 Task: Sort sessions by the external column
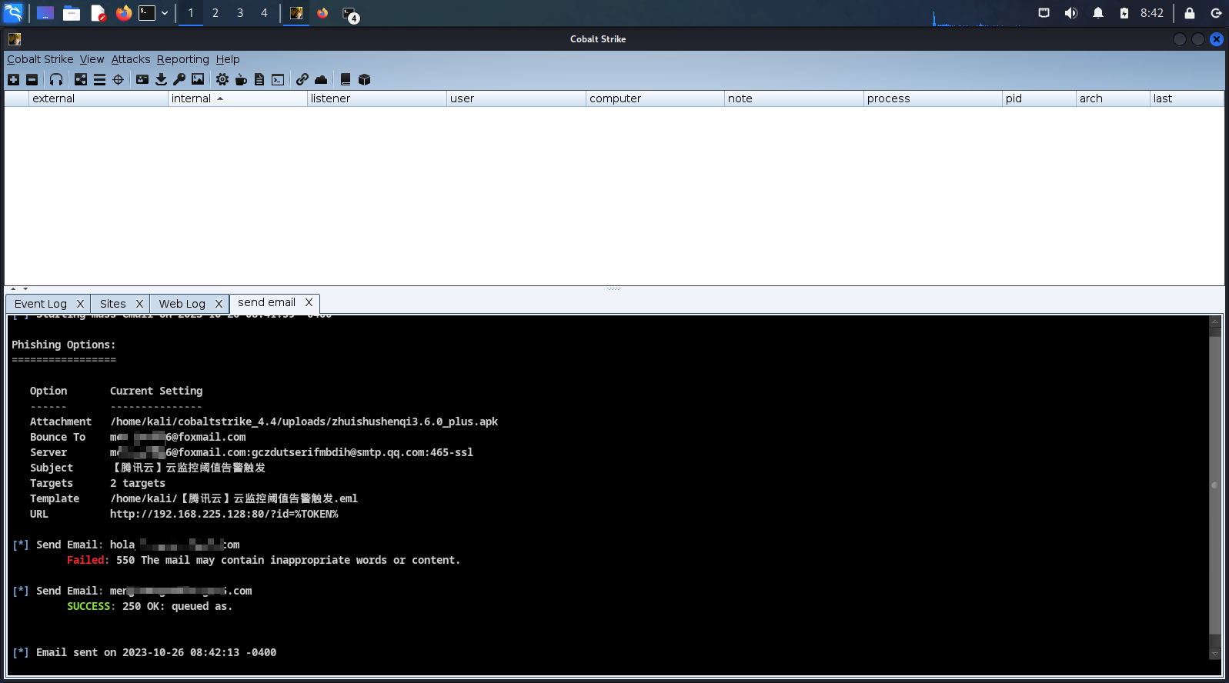pyautogui.click(x=98, y=98)
